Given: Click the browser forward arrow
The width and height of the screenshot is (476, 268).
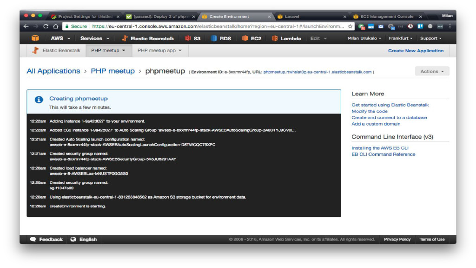Looking at the screenshot, I should 36,27.
